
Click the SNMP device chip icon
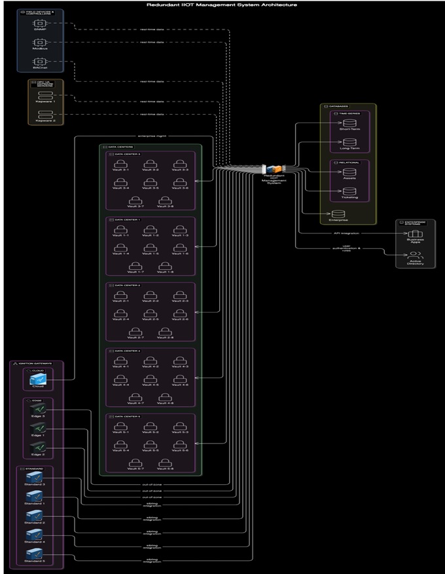[39, 24]
